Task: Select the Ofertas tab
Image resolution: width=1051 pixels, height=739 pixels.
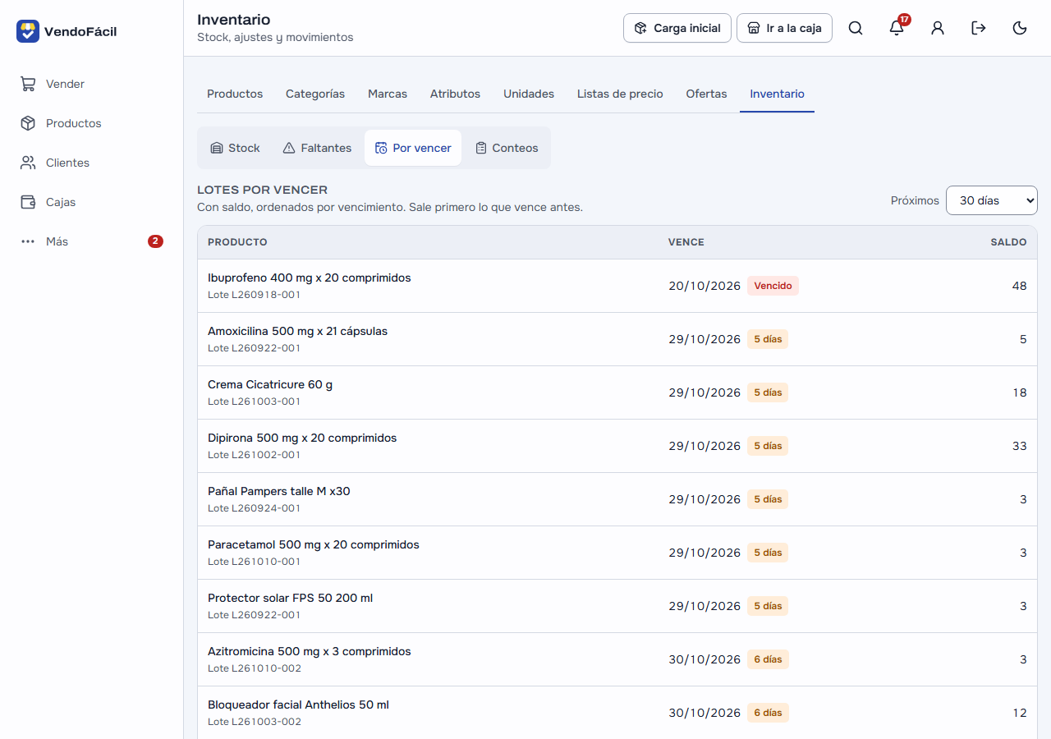Action: pyautogui.click(x=707, y=94)
